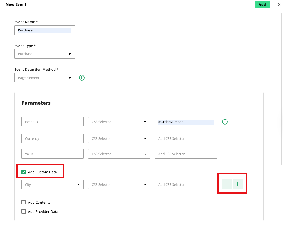The height and width of the screenshot is (229, 283).
Task: Expand the Event Detection Method dropdown
Action: point(45,78)
